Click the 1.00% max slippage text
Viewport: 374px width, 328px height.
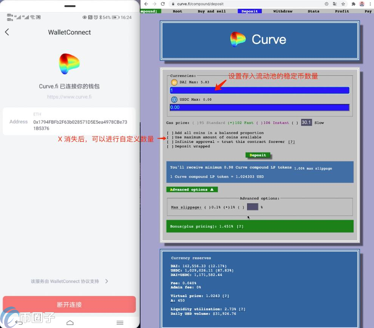pos(313,169)
